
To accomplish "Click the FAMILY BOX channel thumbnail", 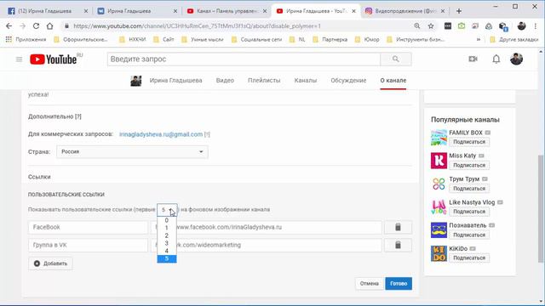I will point(439,138).
